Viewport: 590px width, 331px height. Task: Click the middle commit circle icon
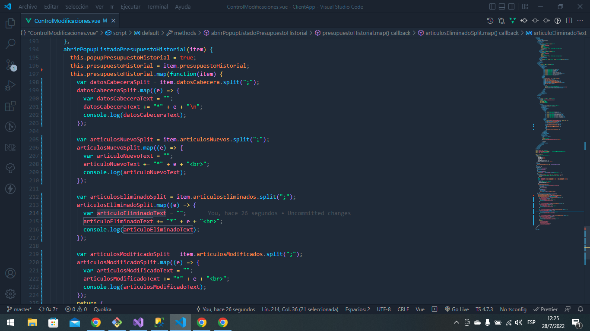[x=535, y=21]
